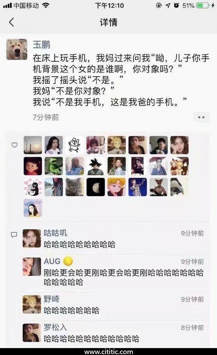Open commenter 咕咕叽's name
The width and height of the screenshot is (217, 355).
[x=55, y=233]
